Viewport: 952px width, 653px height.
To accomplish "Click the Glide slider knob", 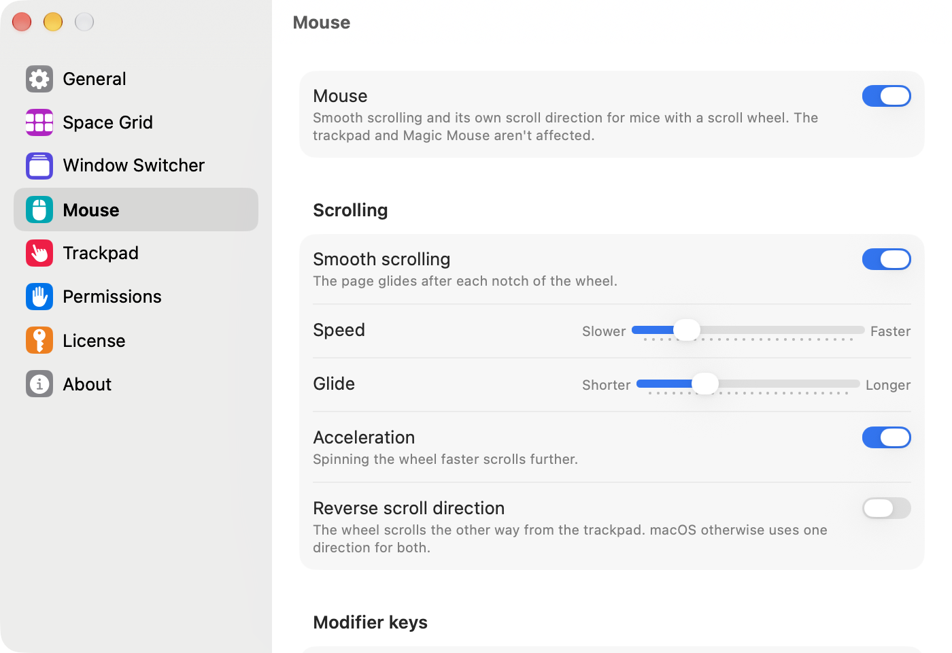I will 705,384.
